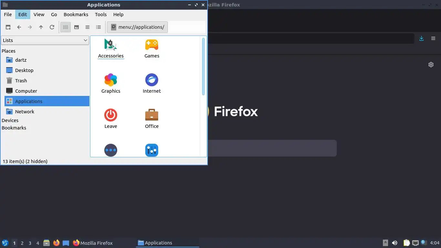
Task: Select the Games category icon
Action: pyautogui.click(x=152, y=48)
